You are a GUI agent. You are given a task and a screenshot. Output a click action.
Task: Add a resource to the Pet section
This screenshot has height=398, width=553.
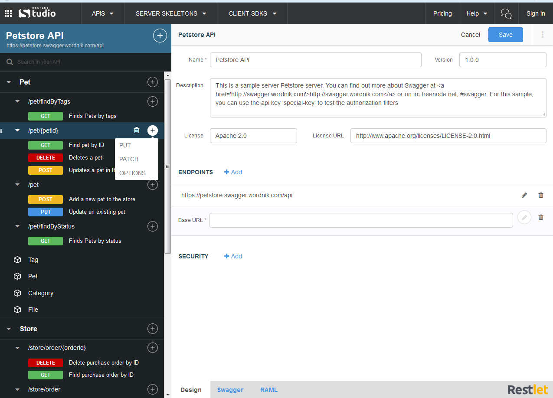153,82
